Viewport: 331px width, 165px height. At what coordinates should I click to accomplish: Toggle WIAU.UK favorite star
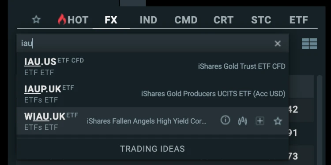278,121
